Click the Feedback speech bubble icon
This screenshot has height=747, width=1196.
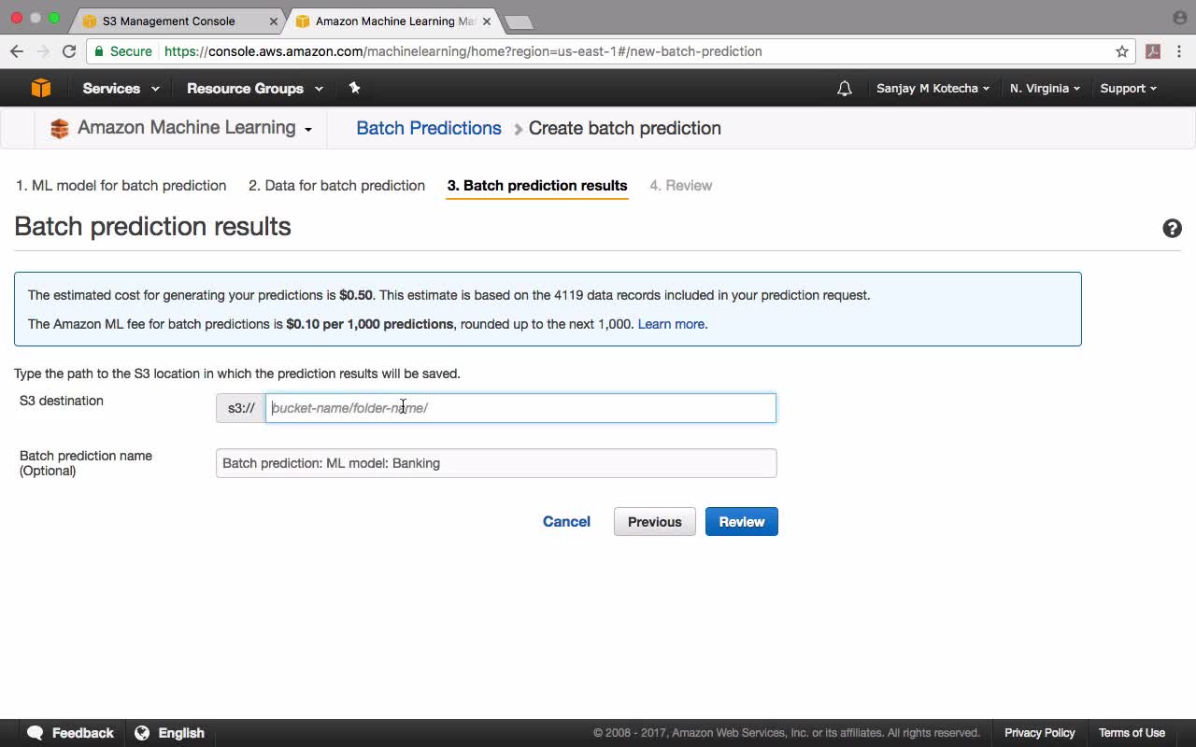[36, 733]
